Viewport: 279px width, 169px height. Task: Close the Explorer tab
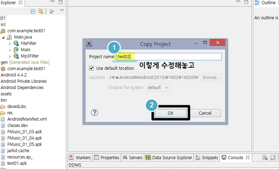point(20,2)
